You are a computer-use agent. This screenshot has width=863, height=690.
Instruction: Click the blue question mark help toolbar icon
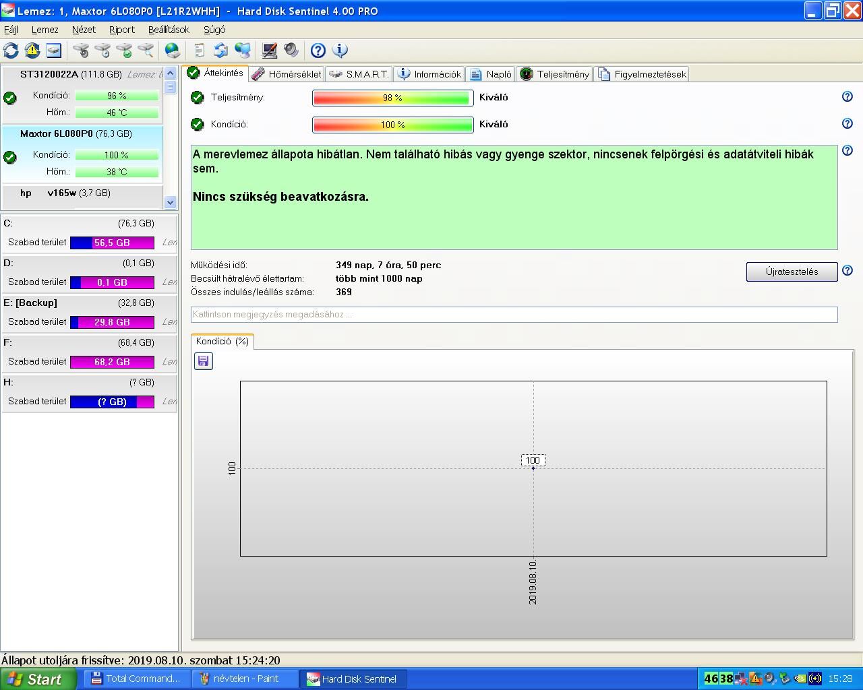point(318,51)
